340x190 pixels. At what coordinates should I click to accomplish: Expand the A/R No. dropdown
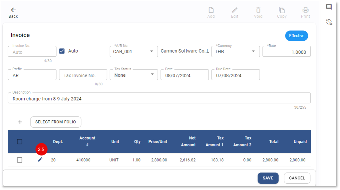[x=152, y=51]
